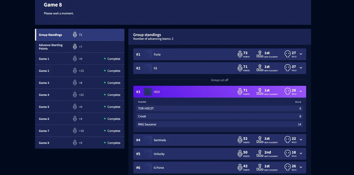The height and width of the screenshot is (175, 354).
Task: Click the +4 points value for Game 6
Action: click(81, 119)
